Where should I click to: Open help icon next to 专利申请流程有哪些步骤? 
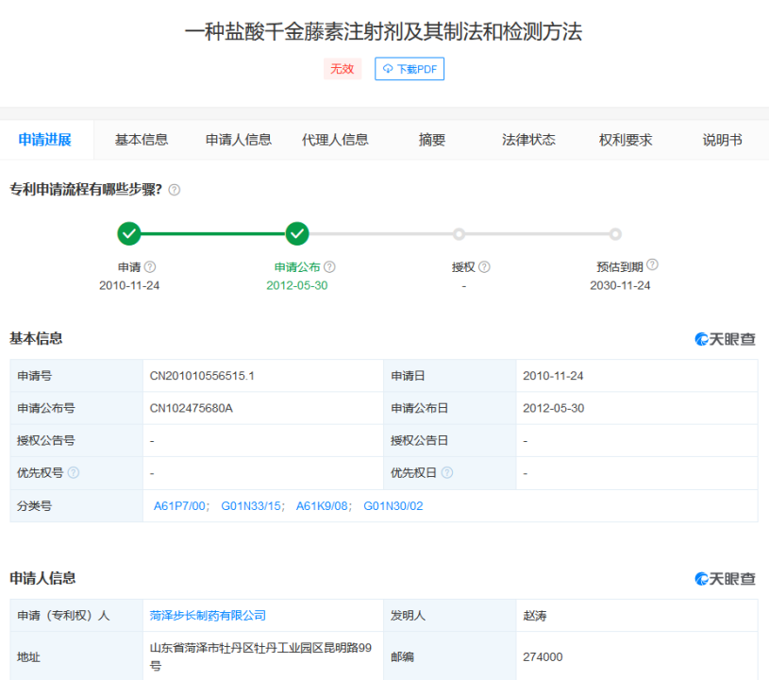(174, 189)
